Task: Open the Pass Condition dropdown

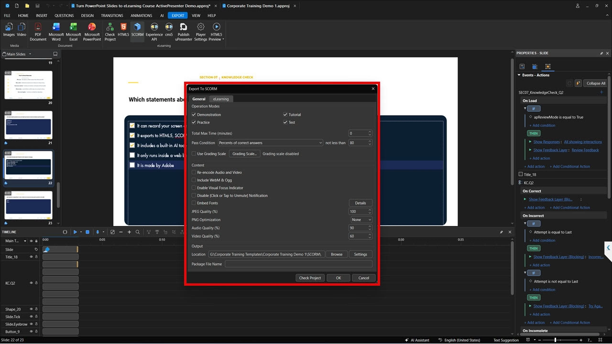Action: (271, 143)
